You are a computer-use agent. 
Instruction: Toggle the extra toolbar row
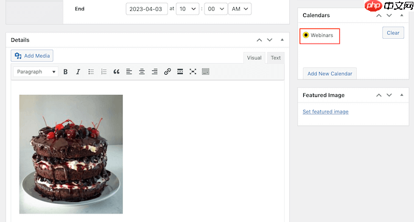pos(205,72)
